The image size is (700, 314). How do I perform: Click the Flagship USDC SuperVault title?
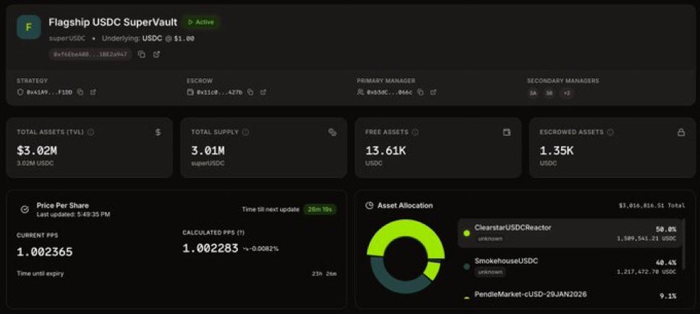click(x=113, y=22)
